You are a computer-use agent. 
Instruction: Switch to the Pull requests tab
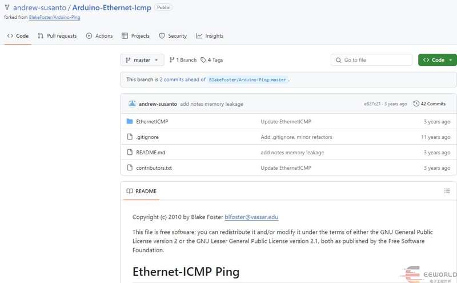[57, 36]
